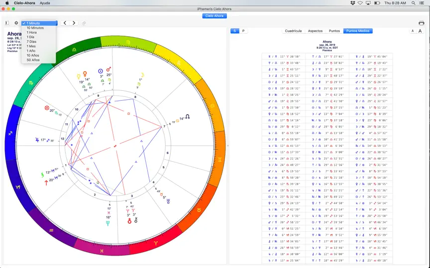430x268 pixels.
Task: Switch to the Aspectos tab
Action: [315, 31]
